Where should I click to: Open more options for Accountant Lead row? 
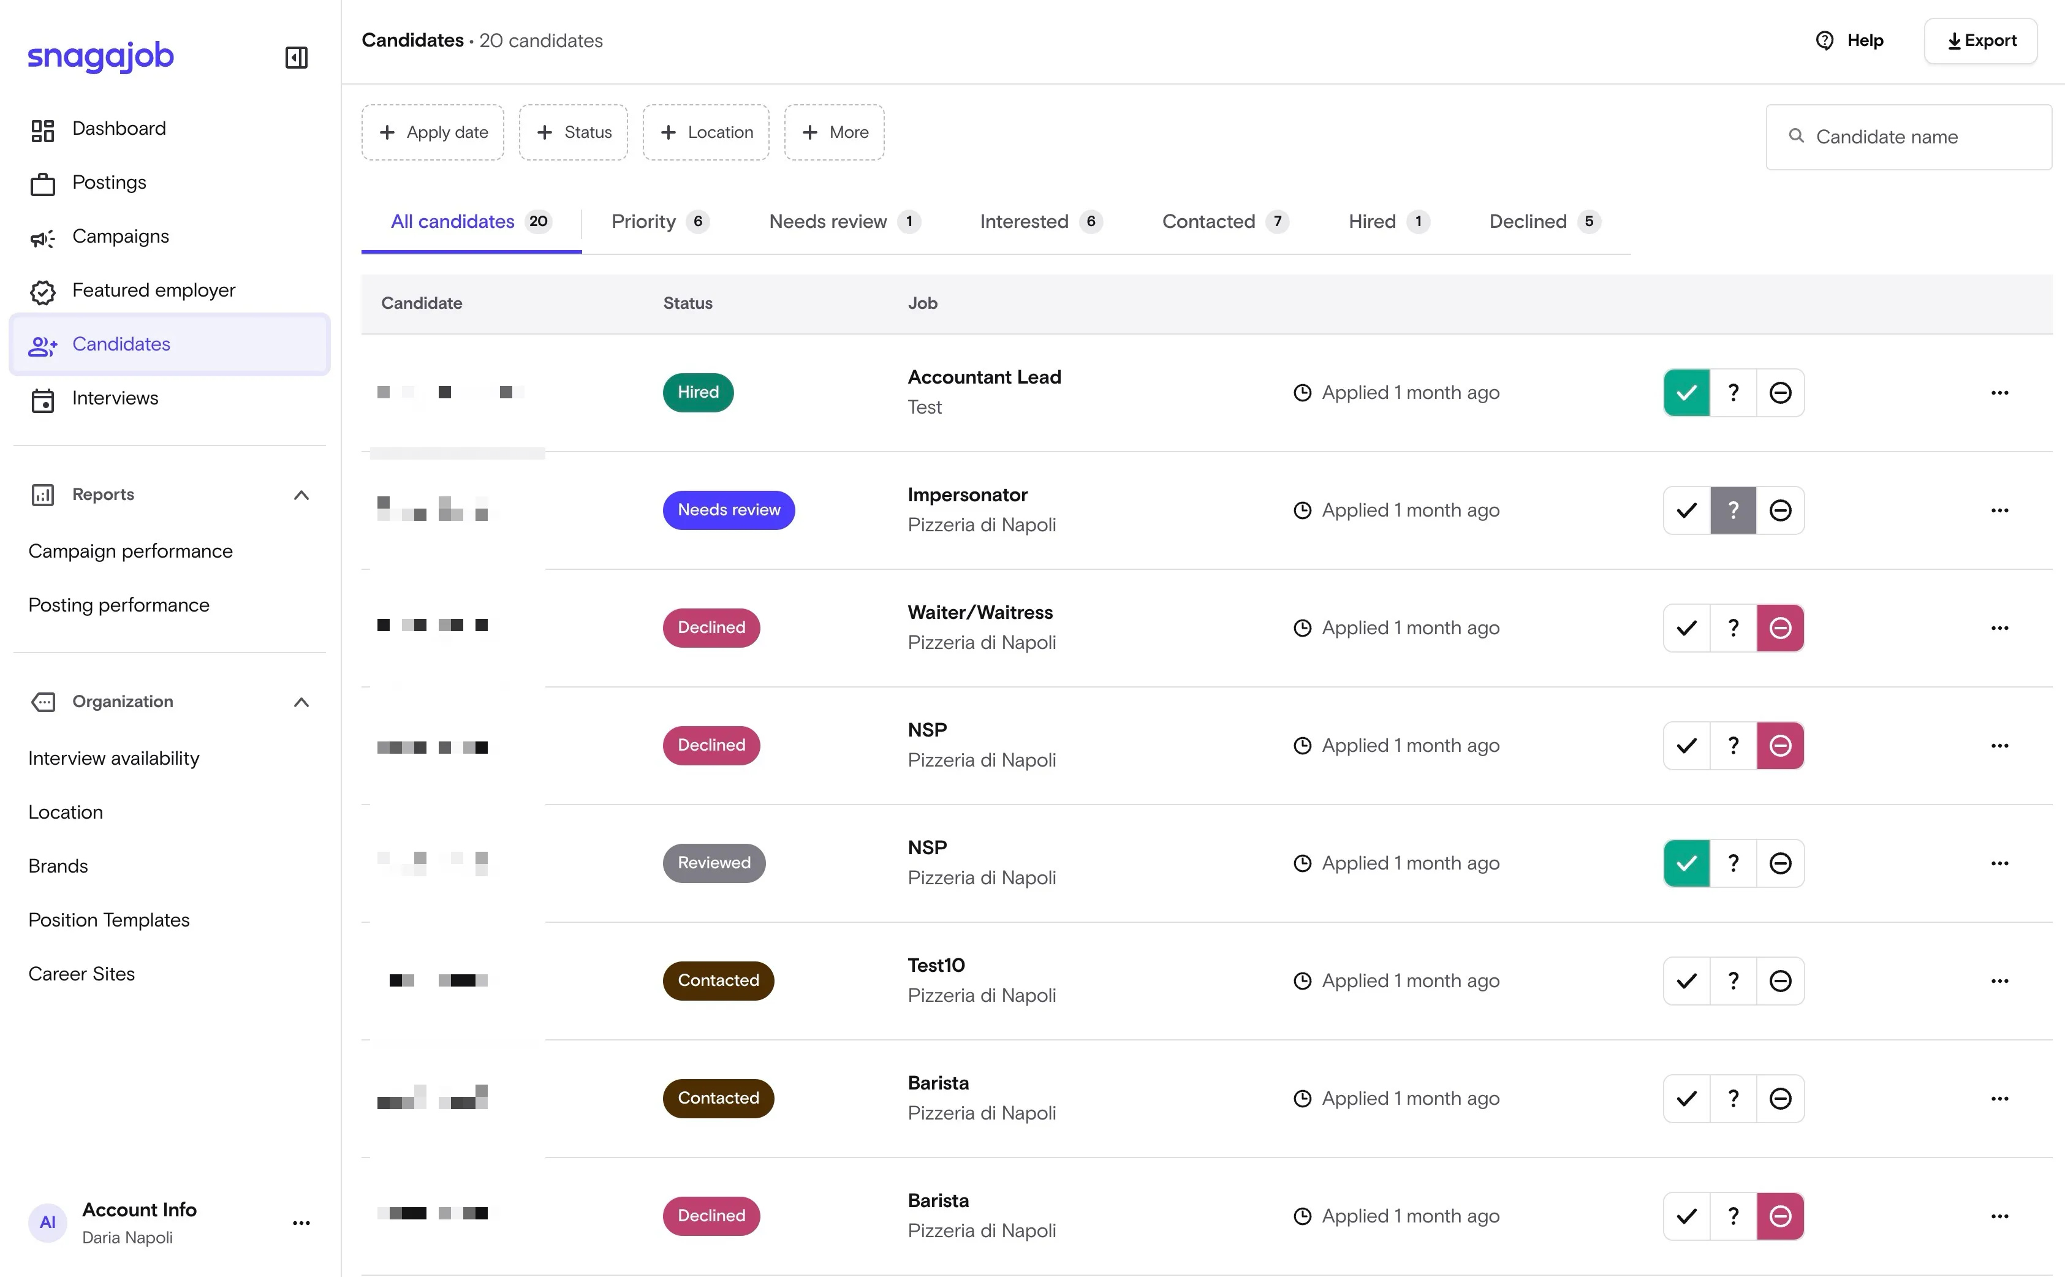coord(1999,393)
